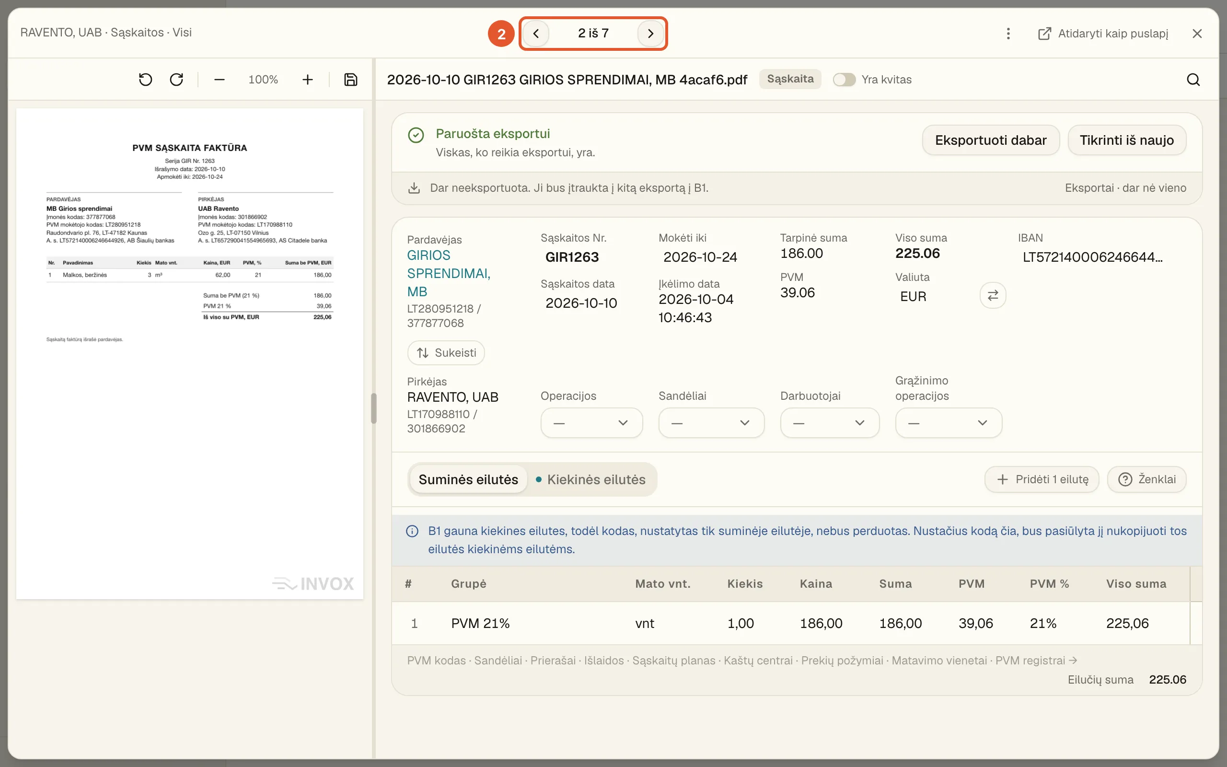
Task: Toggle the Yra kvitas switch
Action: tap(844, 80)
